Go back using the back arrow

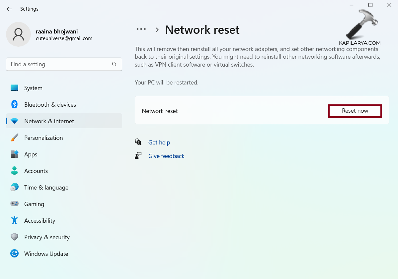(x=9, y=9)
